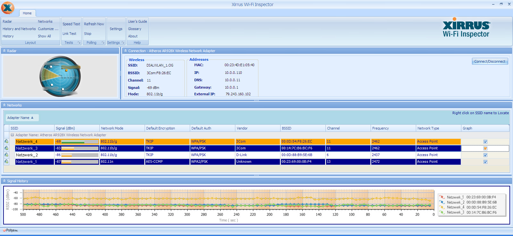513x236 pixels.
Task: Sort by Default Auth column header
Action: tap(213, 128)
